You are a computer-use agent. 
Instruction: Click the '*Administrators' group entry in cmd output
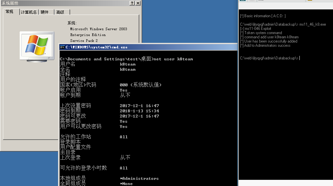(x=139, y=179)
